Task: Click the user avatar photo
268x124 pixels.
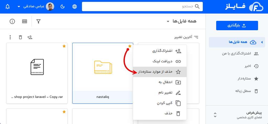Action: pyautogui.click(x=50, y=7)
